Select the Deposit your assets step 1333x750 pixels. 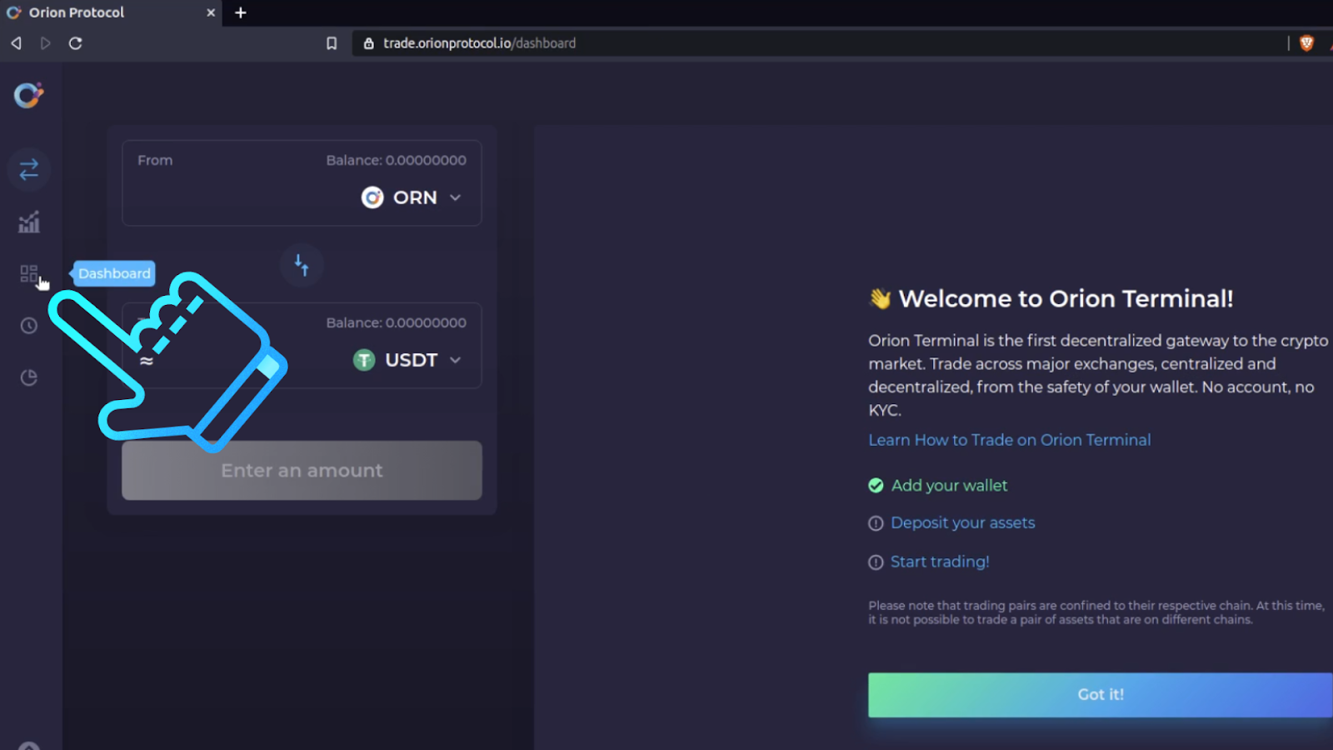pos(963,523)
